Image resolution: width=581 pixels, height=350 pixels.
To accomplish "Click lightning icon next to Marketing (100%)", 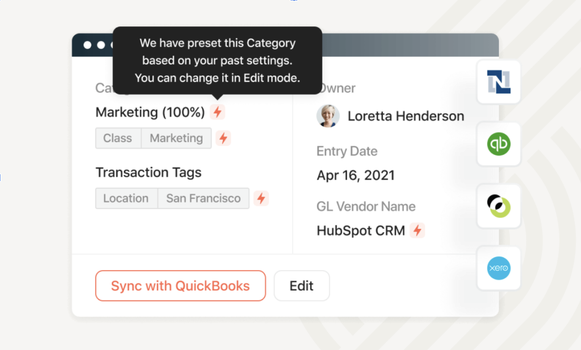I will tap(217, 112).
